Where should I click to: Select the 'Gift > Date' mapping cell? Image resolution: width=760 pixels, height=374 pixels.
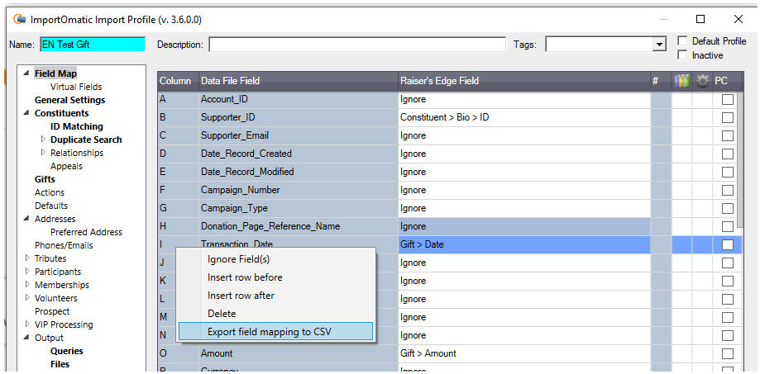[x=524, y=245]
